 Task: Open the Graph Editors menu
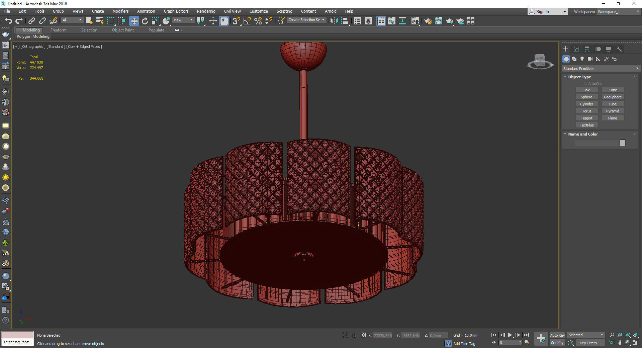click(176, 11)
